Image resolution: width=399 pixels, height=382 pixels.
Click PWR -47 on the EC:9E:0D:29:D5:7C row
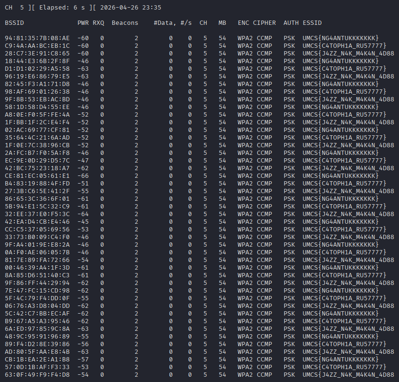tap(83, 161)
